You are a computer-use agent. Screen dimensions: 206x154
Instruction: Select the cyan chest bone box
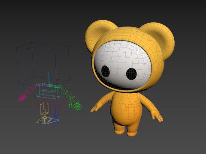(x=48, y=91)
